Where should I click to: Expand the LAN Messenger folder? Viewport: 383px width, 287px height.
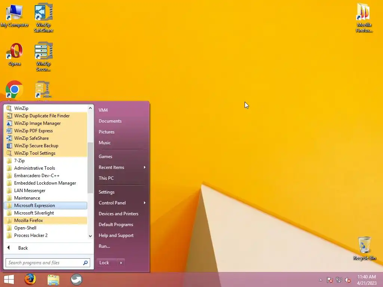pyautogui.click(x=45, y=191)
